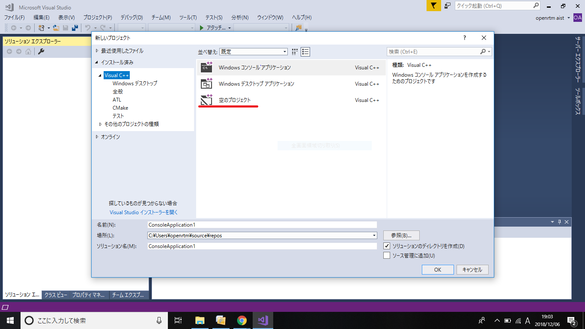Collapse the インストール済み section
Image resolution: width=585 pixels, height=329 pixels.
97,63
